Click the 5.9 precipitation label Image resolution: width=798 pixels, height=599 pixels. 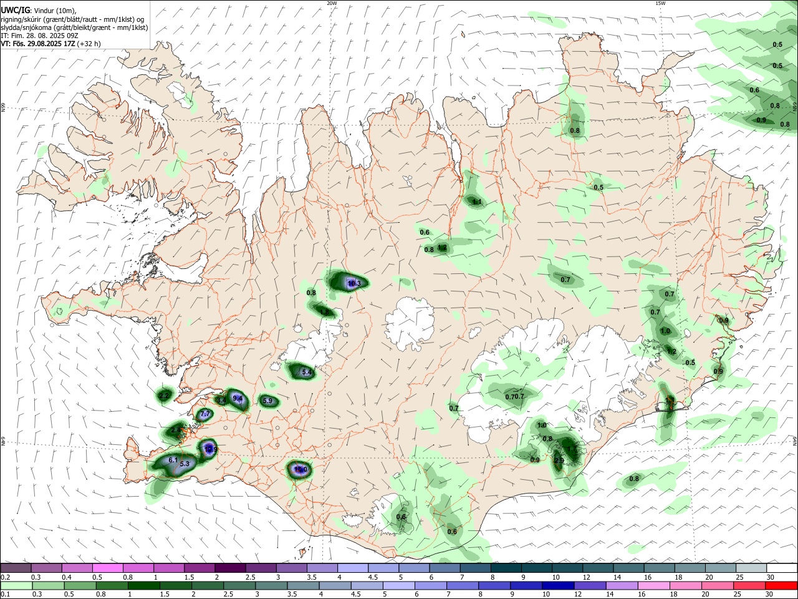pyautogui.click(x=267, y=401)
